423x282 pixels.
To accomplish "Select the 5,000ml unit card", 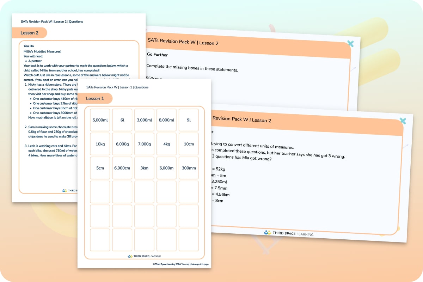I will (x=100, y=120).
